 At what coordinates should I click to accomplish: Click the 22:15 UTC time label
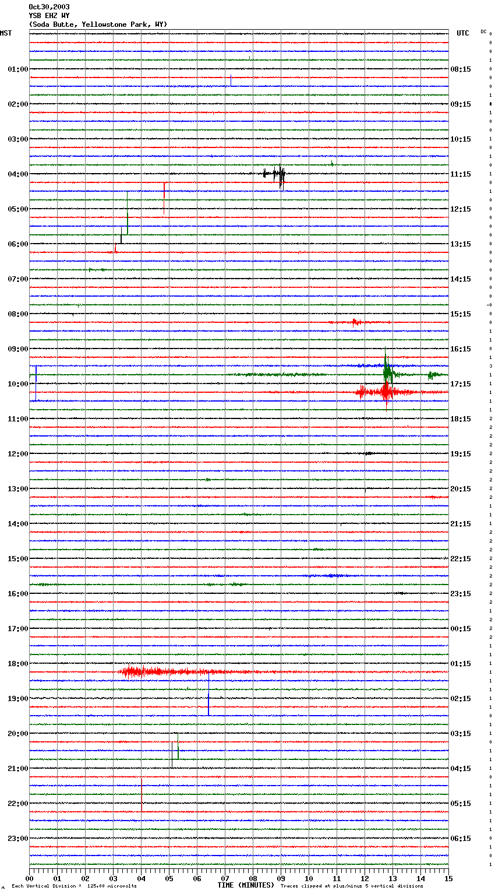461,559
